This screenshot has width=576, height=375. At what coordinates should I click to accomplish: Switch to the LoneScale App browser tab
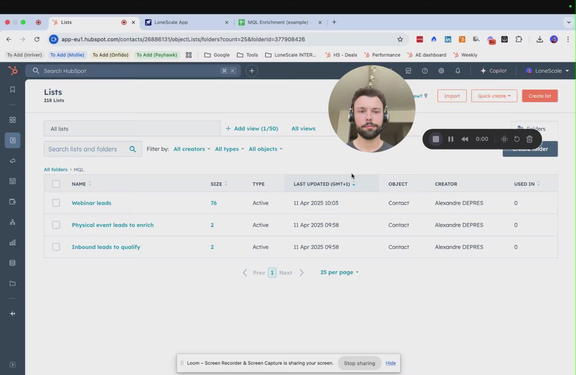point(187,22)
